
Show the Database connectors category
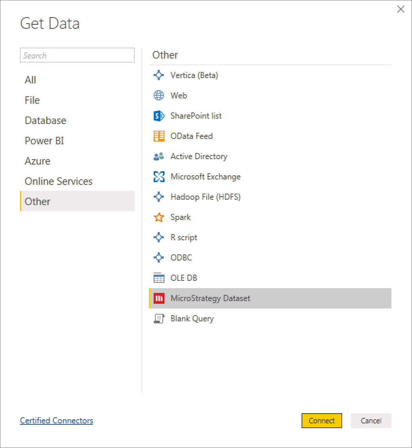coord(46,121)
